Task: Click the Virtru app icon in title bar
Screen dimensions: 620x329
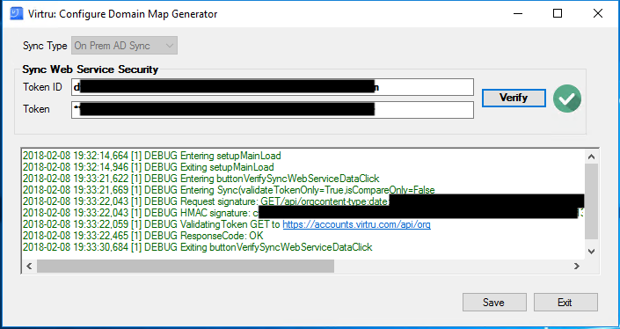Action: pyautogui.click(x=16, y=14)
